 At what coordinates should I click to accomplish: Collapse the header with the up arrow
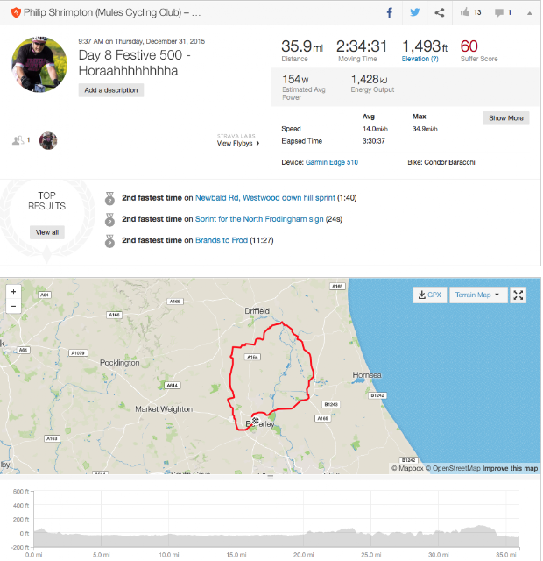pos(528,13)
